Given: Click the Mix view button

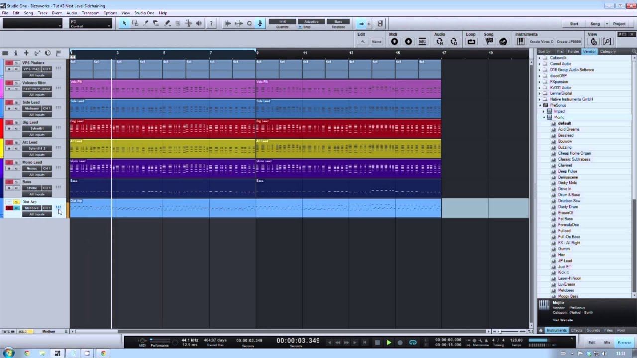Looking at the screenshot, I should click(607, 342).
